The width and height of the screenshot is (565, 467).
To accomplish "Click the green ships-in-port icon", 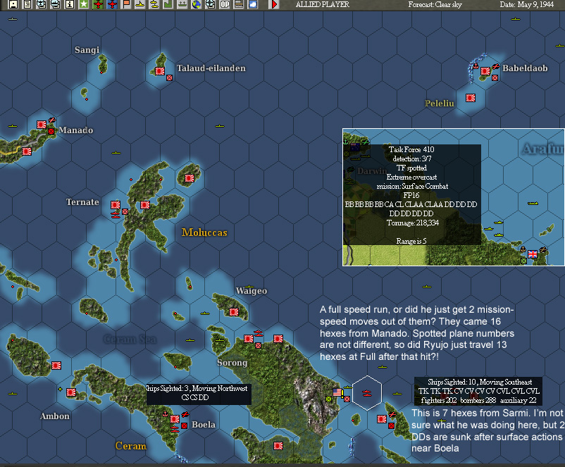I will point(182,4).
